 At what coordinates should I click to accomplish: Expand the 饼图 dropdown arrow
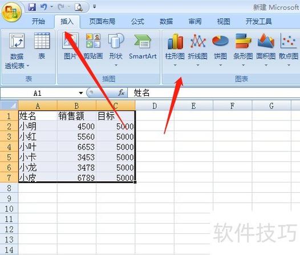pos(220,66)
